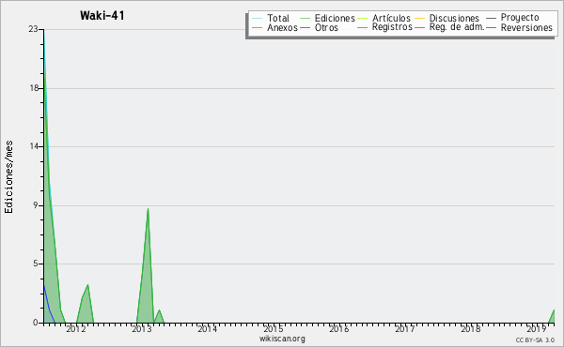Click the 2018 x-axis label
Viewport: 564px width, 347px height.
click(x=471, y=329)
